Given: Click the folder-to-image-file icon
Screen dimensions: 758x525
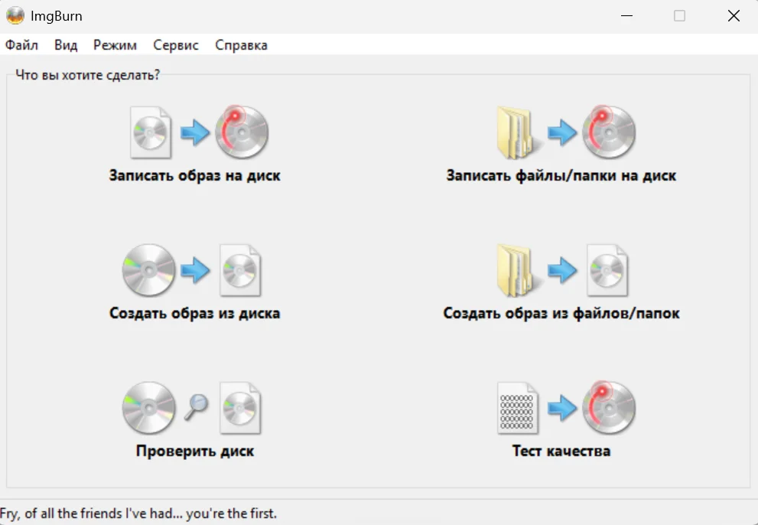Looking at the screenshot, I should (562, 270).
